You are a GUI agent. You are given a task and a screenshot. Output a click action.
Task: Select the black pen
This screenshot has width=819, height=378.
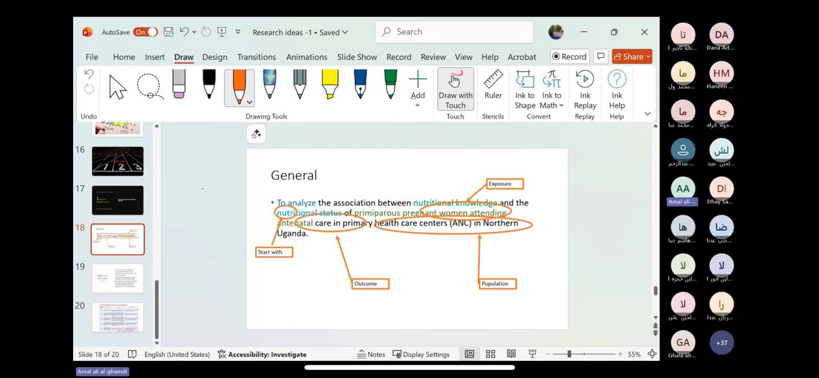point(210,84)
